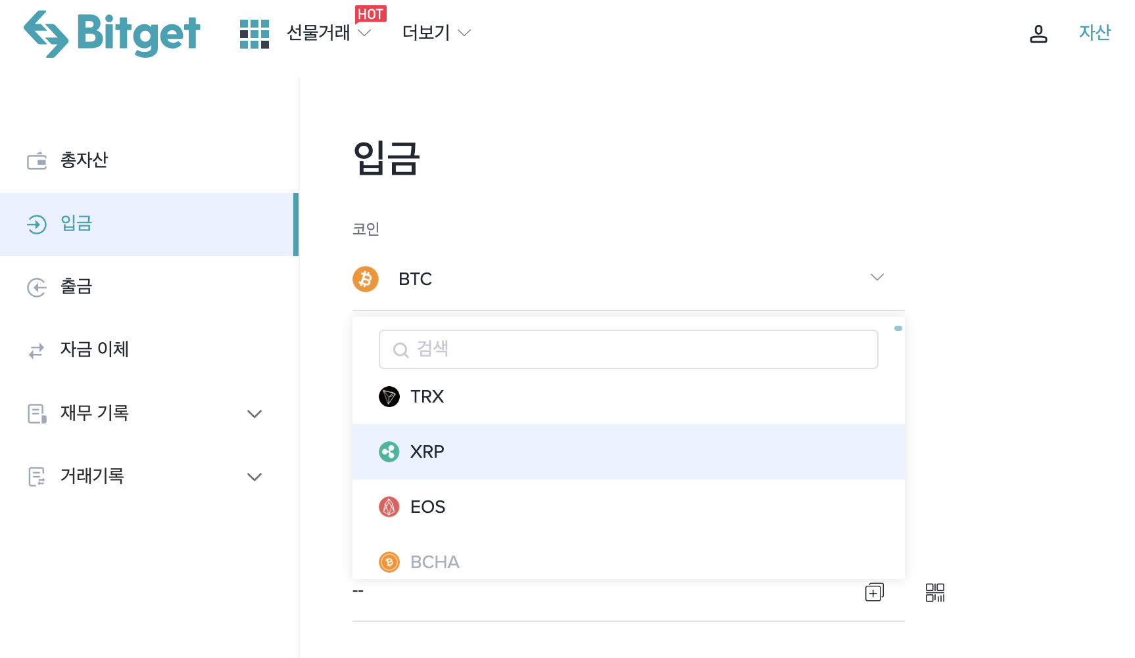The image size is (1135, 658).
Task: Select 총자산 in the sidebar
Action: click(84, 160)
